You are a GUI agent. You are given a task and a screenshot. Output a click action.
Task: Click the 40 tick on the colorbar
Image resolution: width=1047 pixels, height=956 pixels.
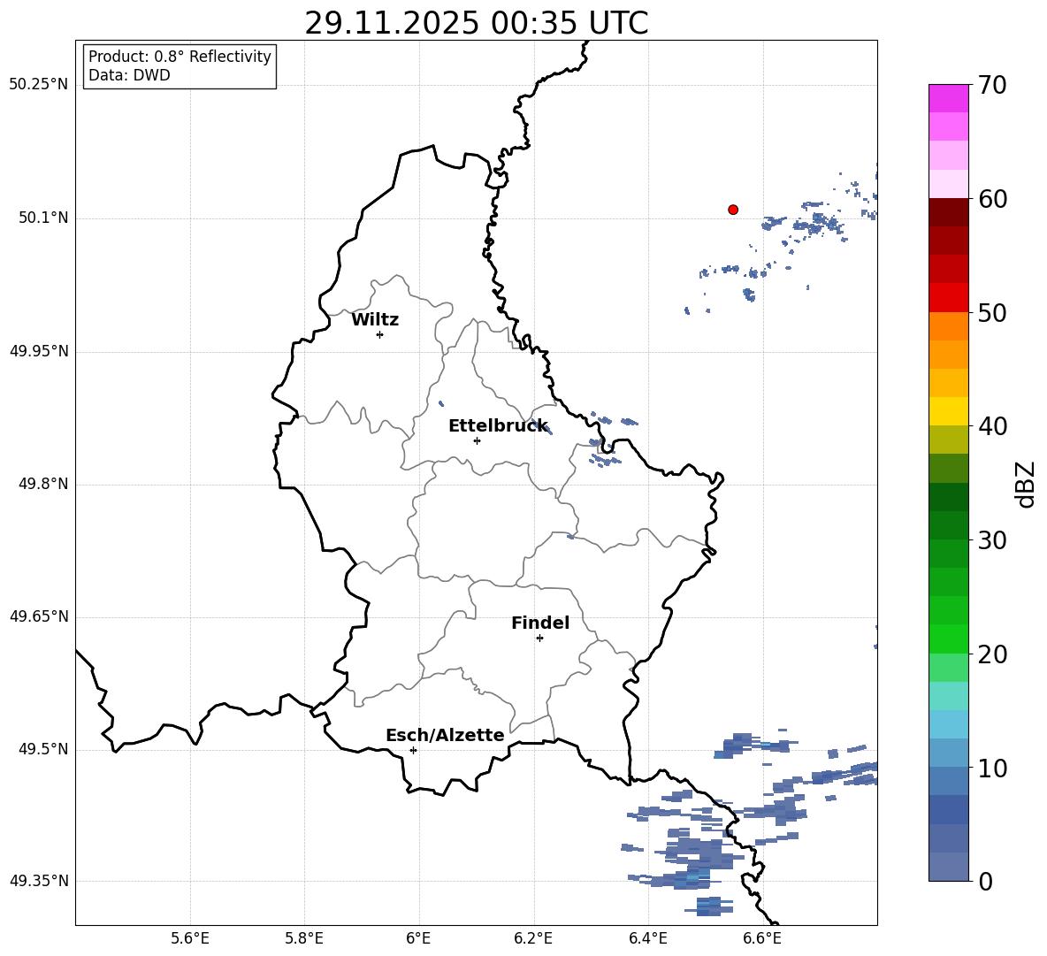(992, 426)
